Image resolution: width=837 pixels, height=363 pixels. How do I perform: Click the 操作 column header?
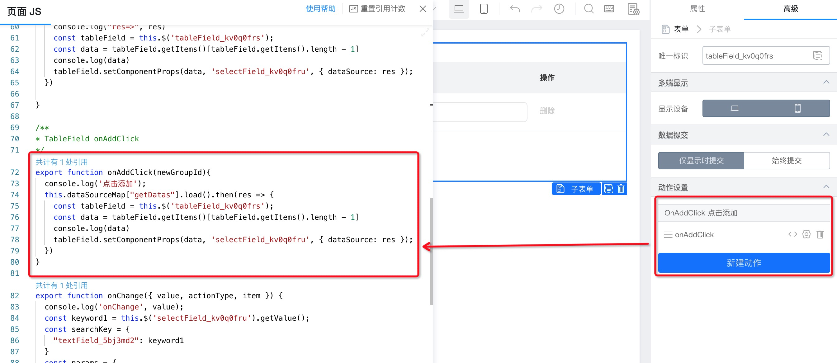[x=547, y=78]
